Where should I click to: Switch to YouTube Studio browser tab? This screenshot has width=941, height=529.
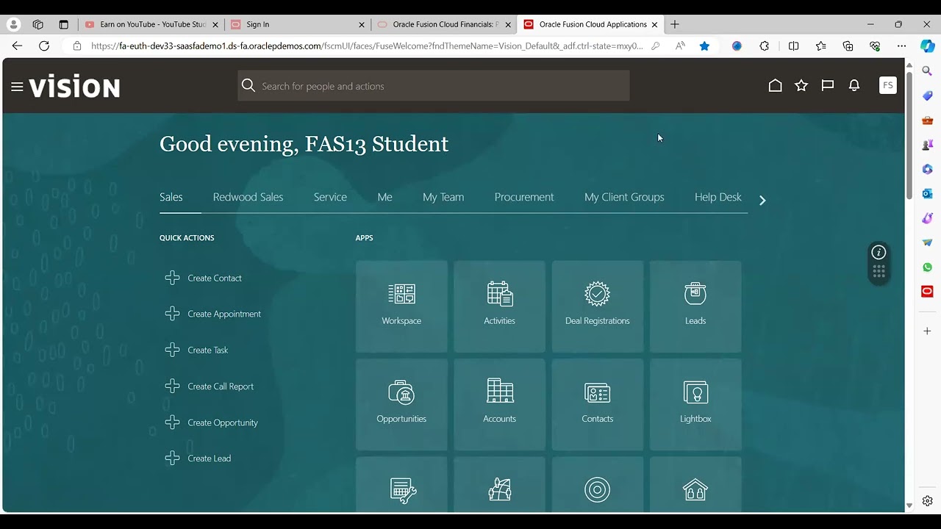[x=151, y=24]
